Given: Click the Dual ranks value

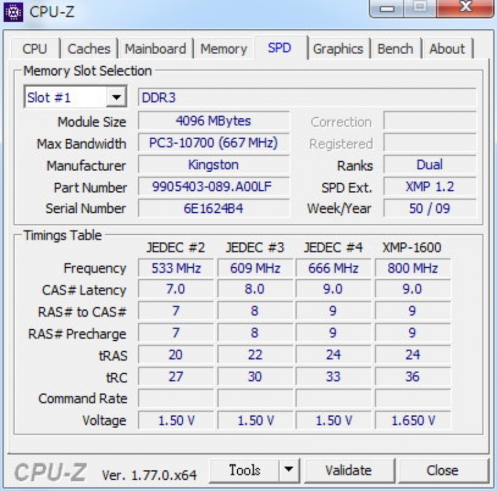Looking at the screenshot, I should (x=430, y=165).
